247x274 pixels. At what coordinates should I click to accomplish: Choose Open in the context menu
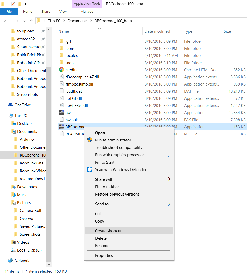pyautogui.click(x=129, y=133)
